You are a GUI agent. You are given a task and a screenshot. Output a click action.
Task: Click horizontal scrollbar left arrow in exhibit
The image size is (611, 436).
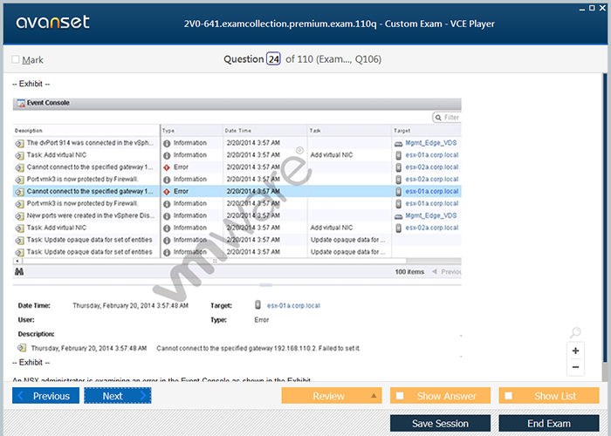pos(17,261)
